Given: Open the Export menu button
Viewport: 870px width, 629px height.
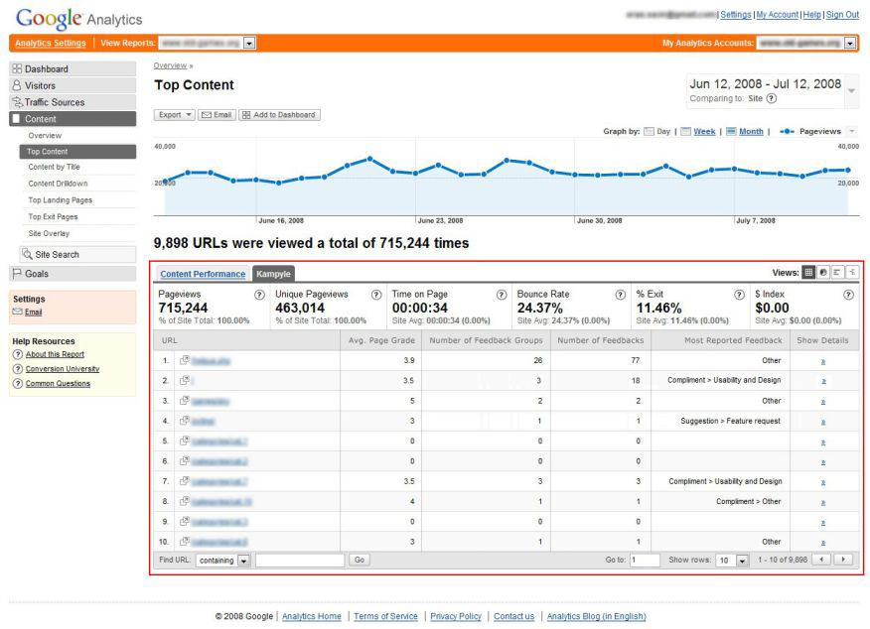Looking at the screenshot, I should (175, 115).
